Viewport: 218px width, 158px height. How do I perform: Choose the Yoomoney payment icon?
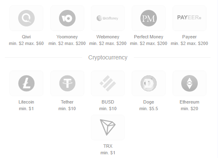point(67,18)
